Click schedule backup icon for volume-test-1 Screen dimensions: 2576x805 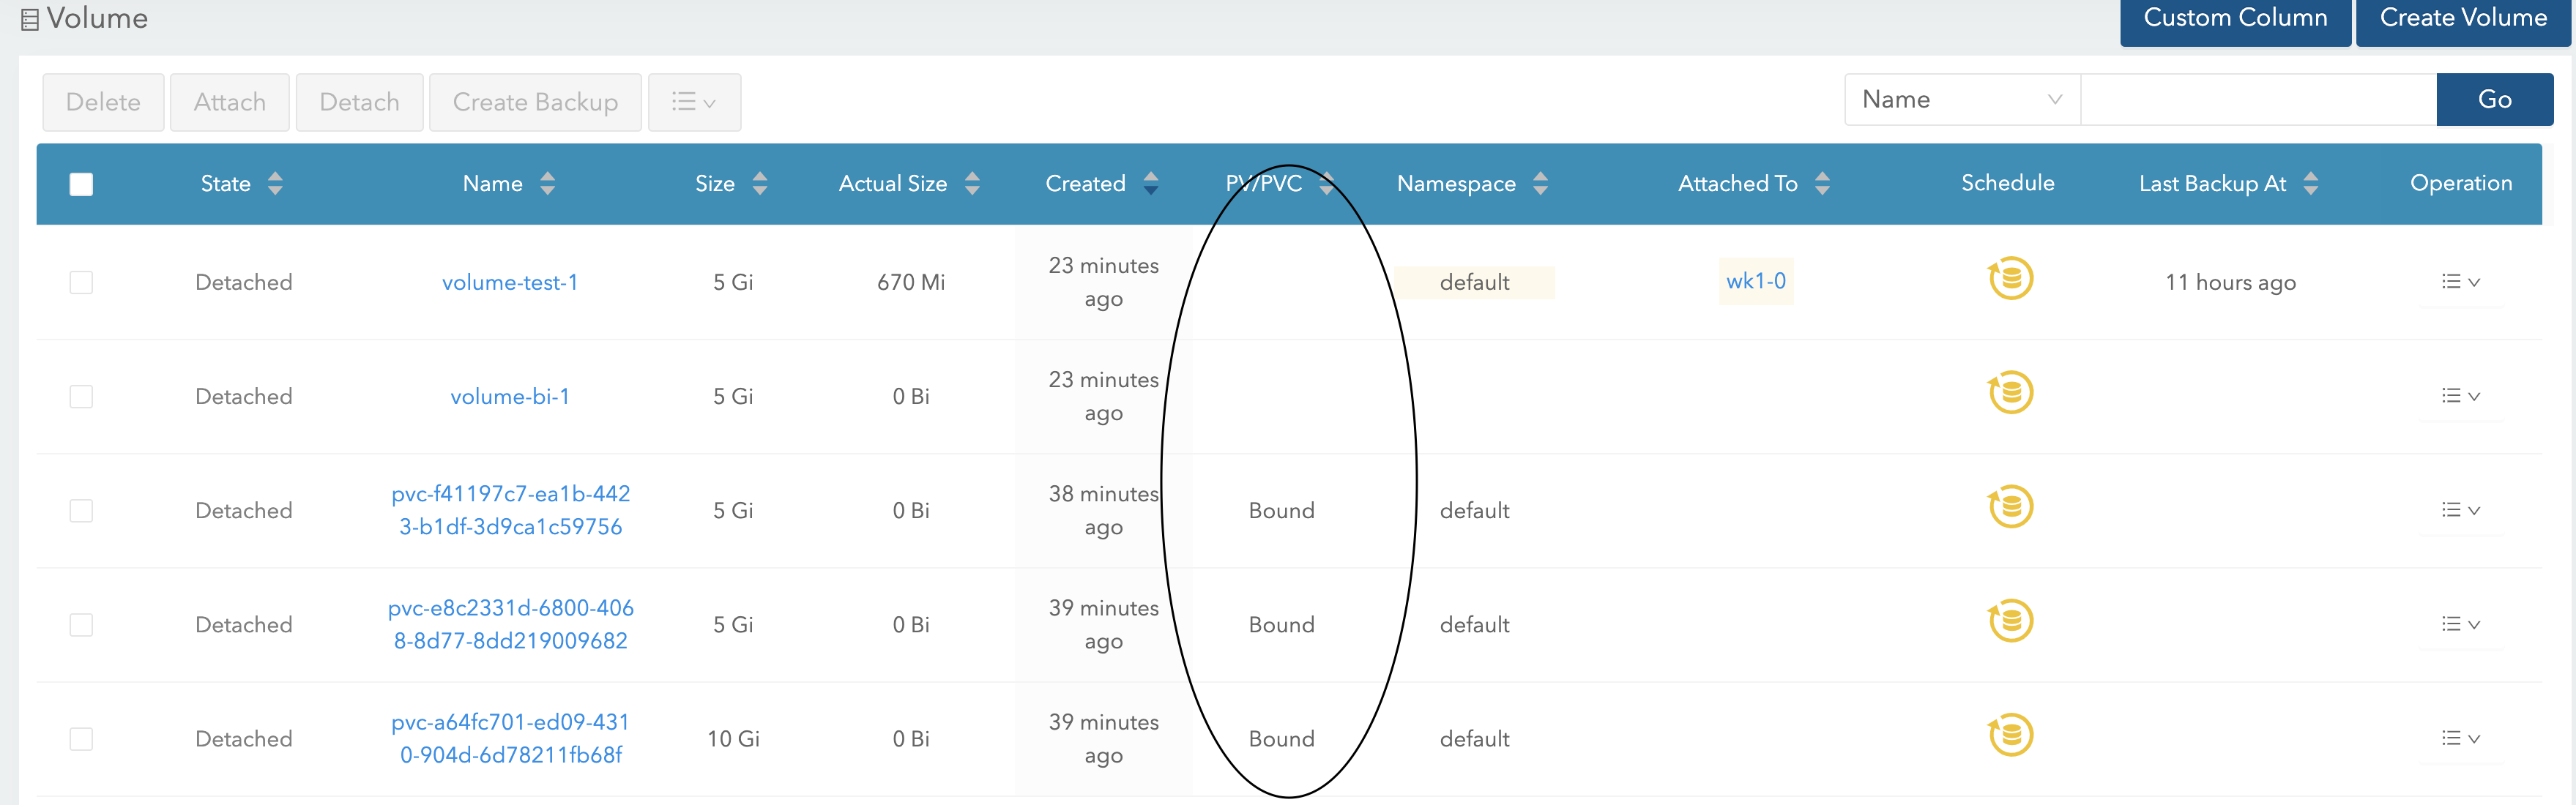(2009, 279)
